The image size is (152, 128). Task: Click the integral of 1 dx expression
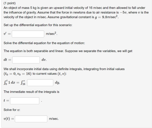pos(9,83)
